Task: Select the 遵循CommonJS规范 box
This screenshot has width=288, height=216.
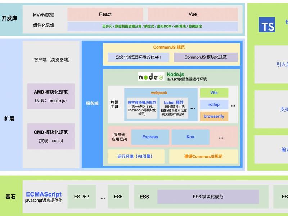Action: pos(203,157)
